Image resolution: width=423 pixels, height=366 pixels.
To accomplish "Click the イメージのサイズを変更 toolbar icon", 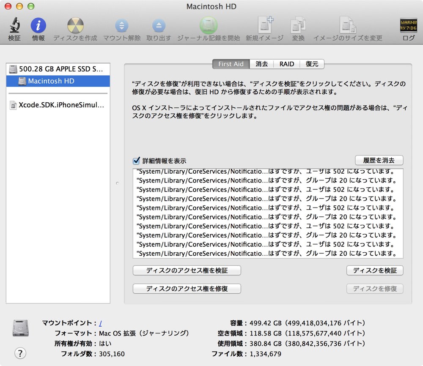I will [x=347, y=25].
